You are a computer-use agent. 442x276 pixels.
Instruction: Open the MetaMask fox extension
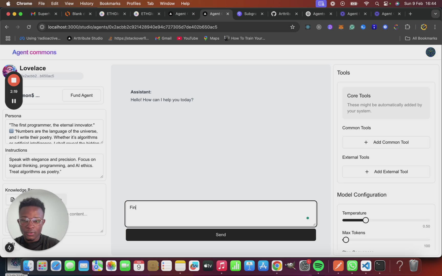coord(341,27)
